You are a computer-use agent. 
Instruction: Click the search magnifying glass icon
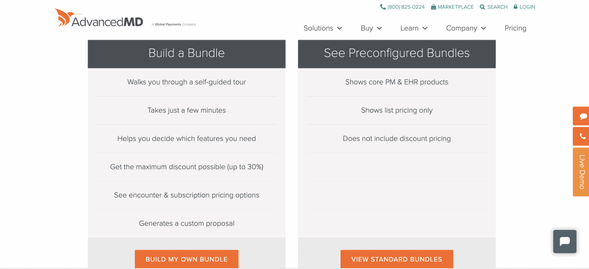click(x=483, y=7)
